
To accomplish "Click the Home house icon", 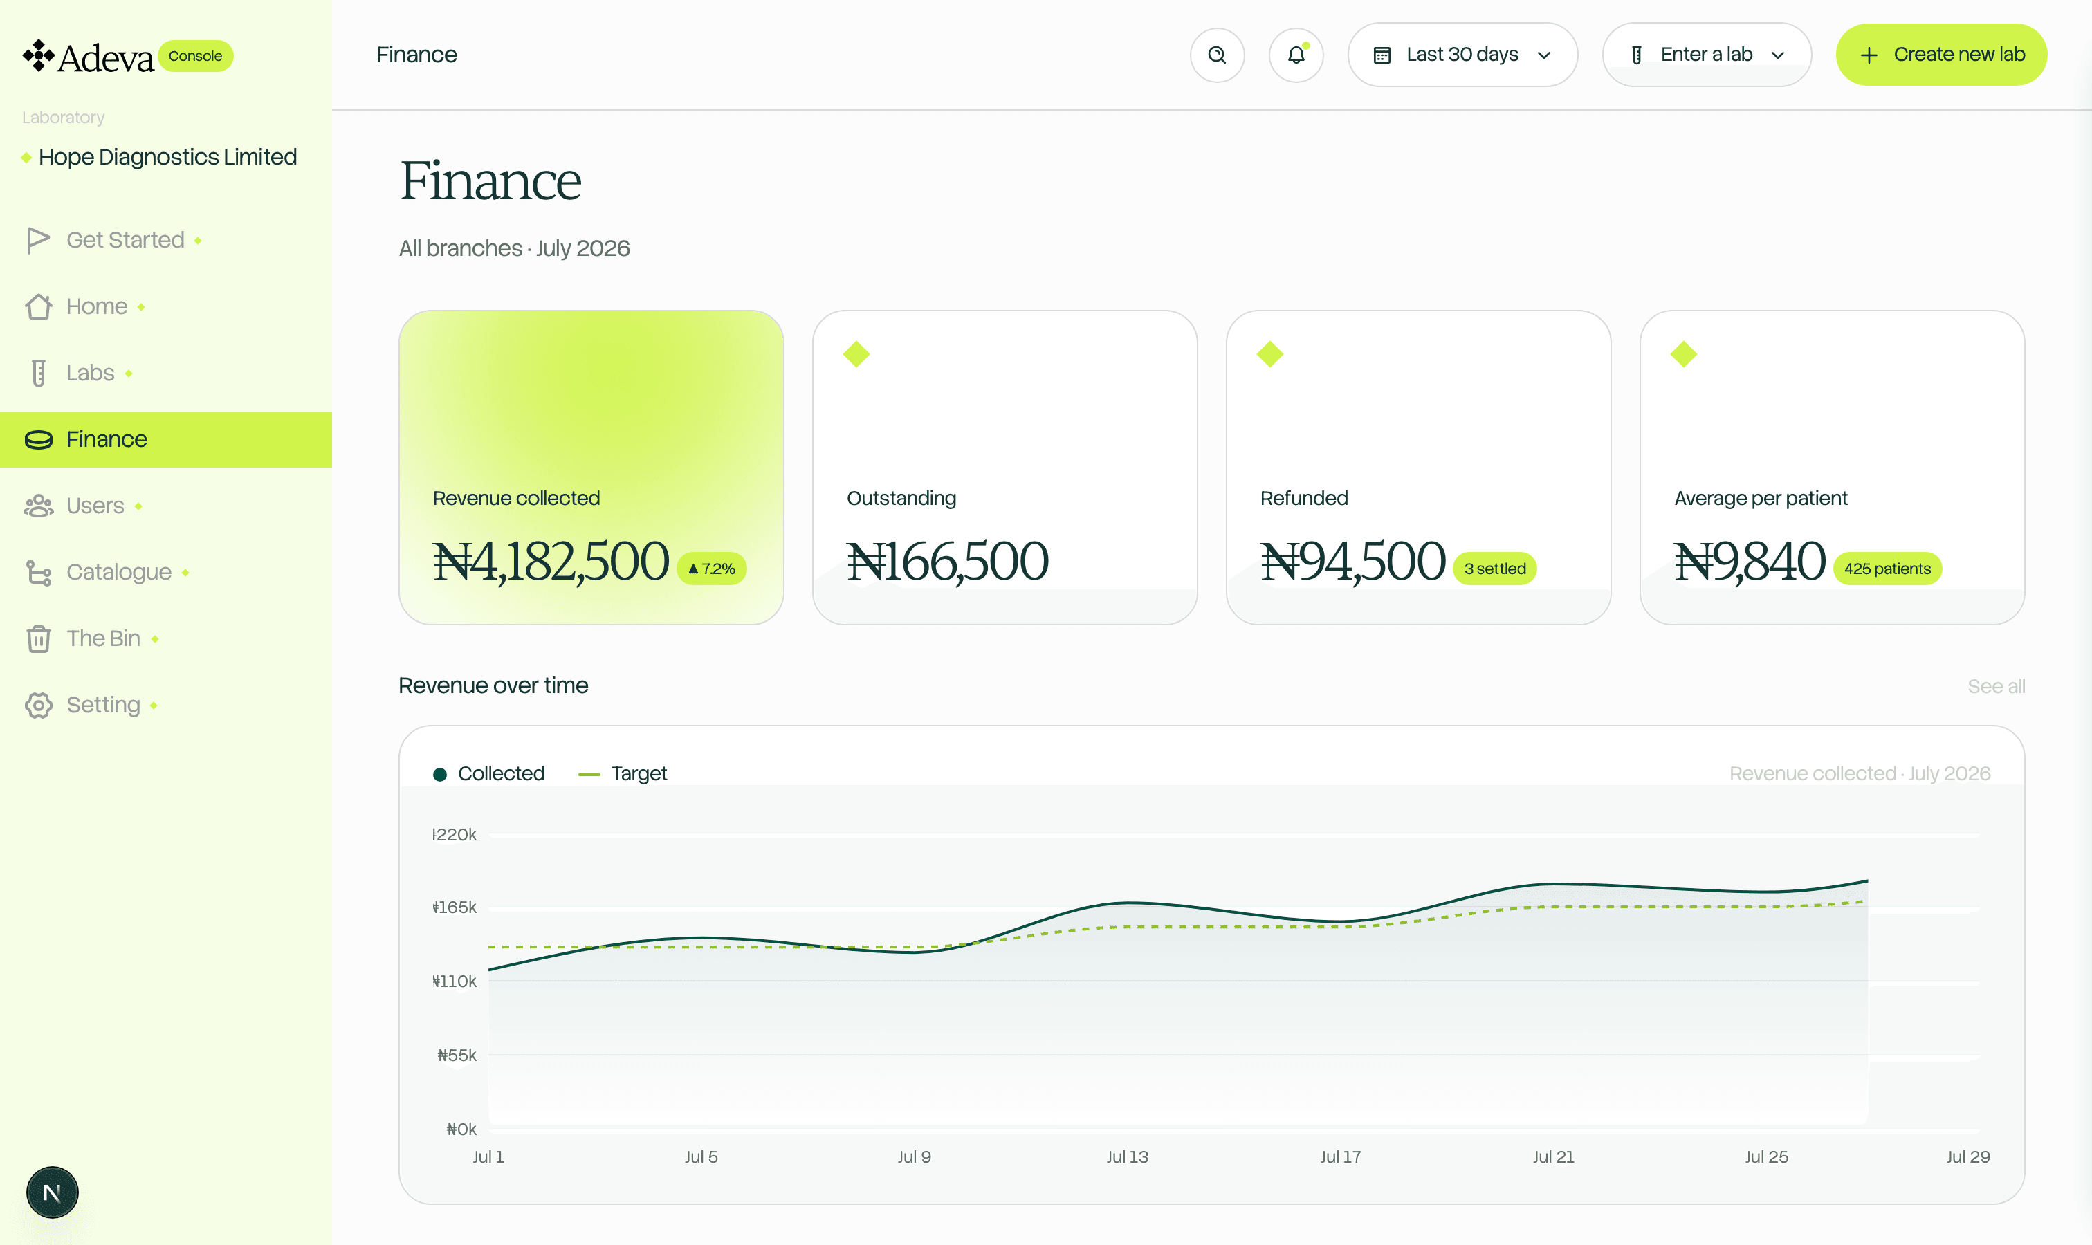I will point(38,306).
